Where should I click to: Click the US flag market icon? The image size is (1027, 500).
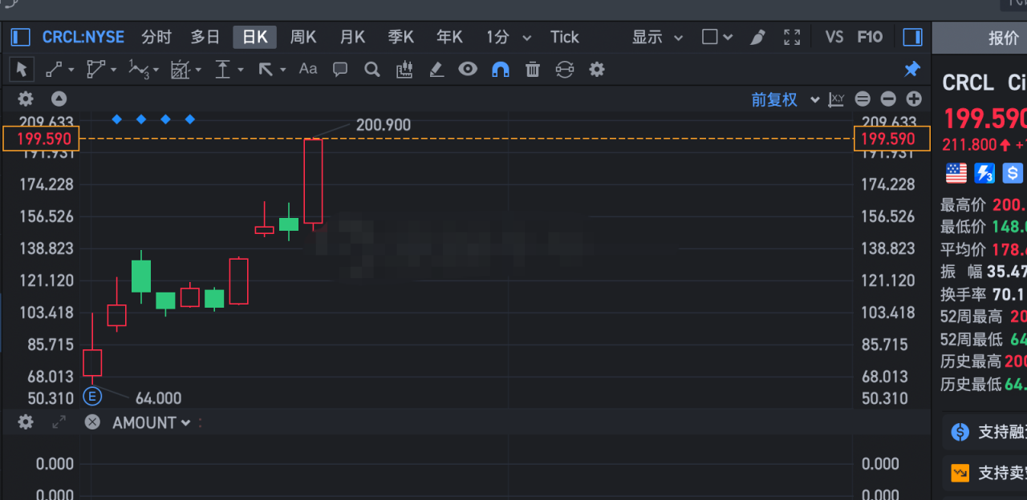click(956, 173)
